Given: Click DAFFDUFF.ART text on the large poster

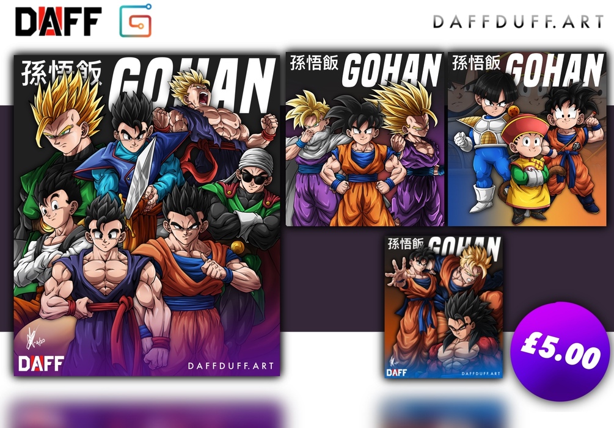Looking at the screenshot, I should [231, 366].
